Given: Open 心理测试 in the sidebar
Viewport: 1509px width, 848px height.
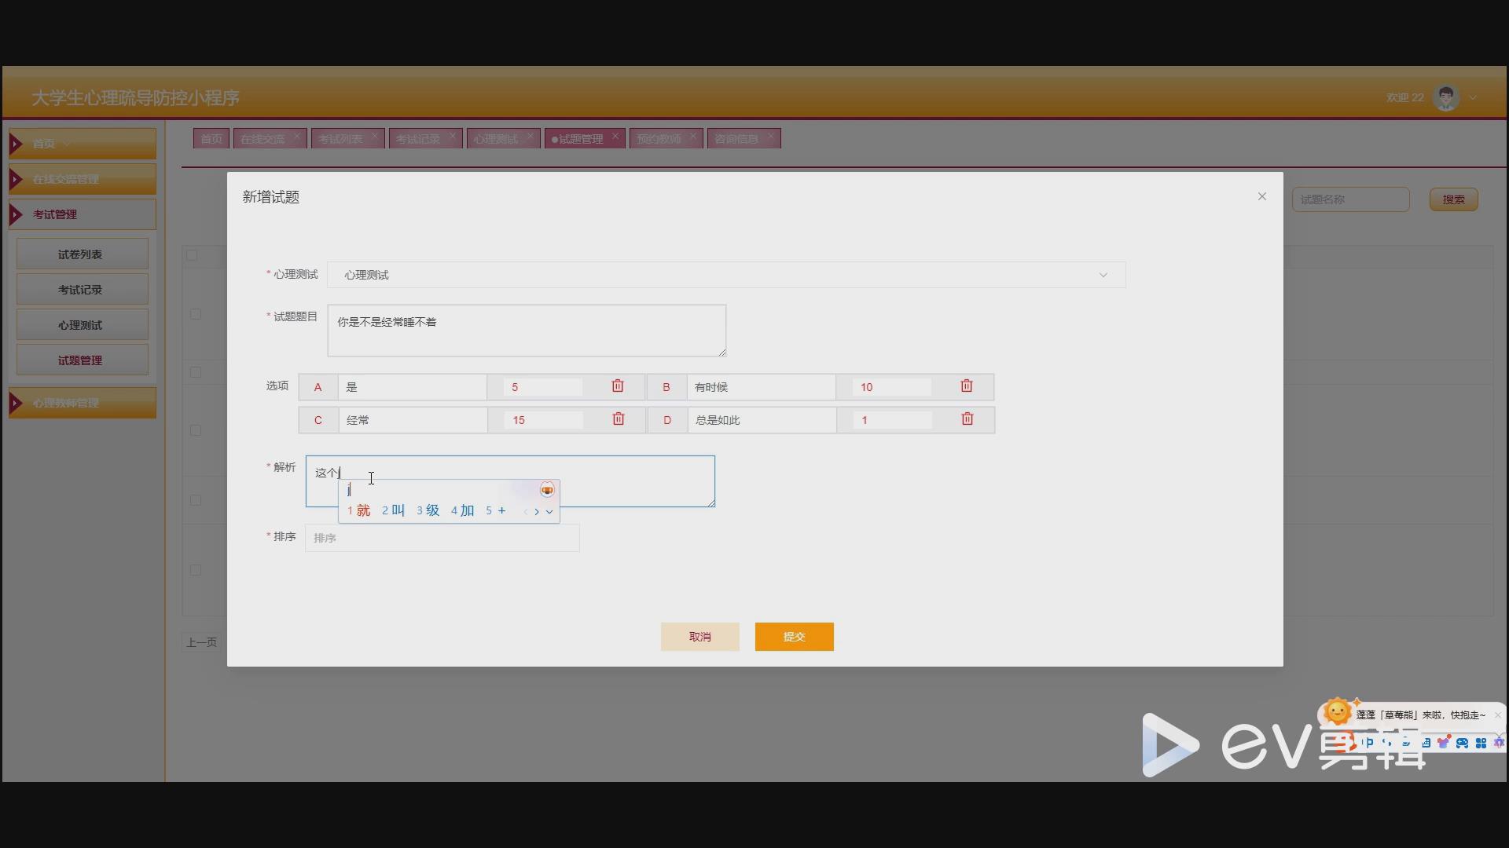Looking at the screenshot, I should tap(83, 325).
